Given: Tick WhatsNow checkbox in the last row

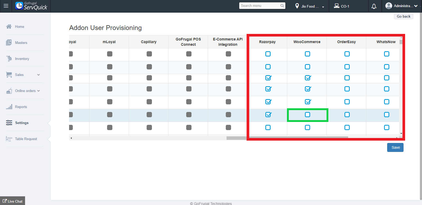Looking at the screenshot, I should (387, 127).
